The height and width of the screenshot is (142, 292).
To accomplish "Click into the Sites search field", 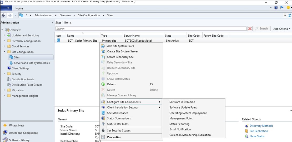I will pyautogui.click(x=151, y=29).
